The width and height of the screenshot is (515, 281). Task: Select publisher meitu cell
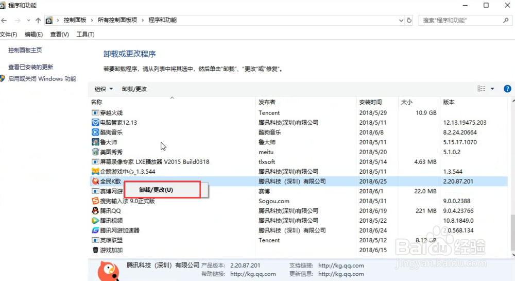pyautogui.click(x=266, y=152)
